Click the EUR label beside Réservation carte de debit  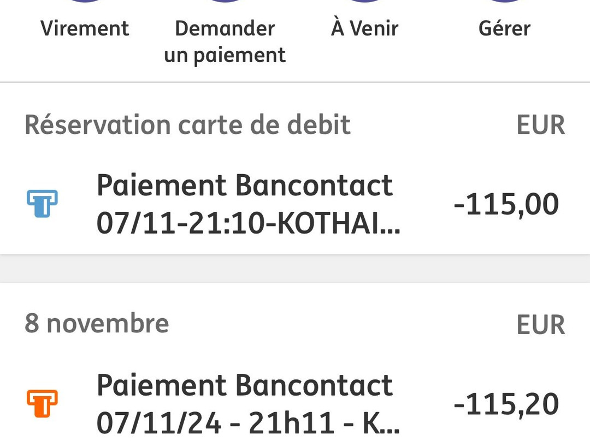[x=541, y=125]
